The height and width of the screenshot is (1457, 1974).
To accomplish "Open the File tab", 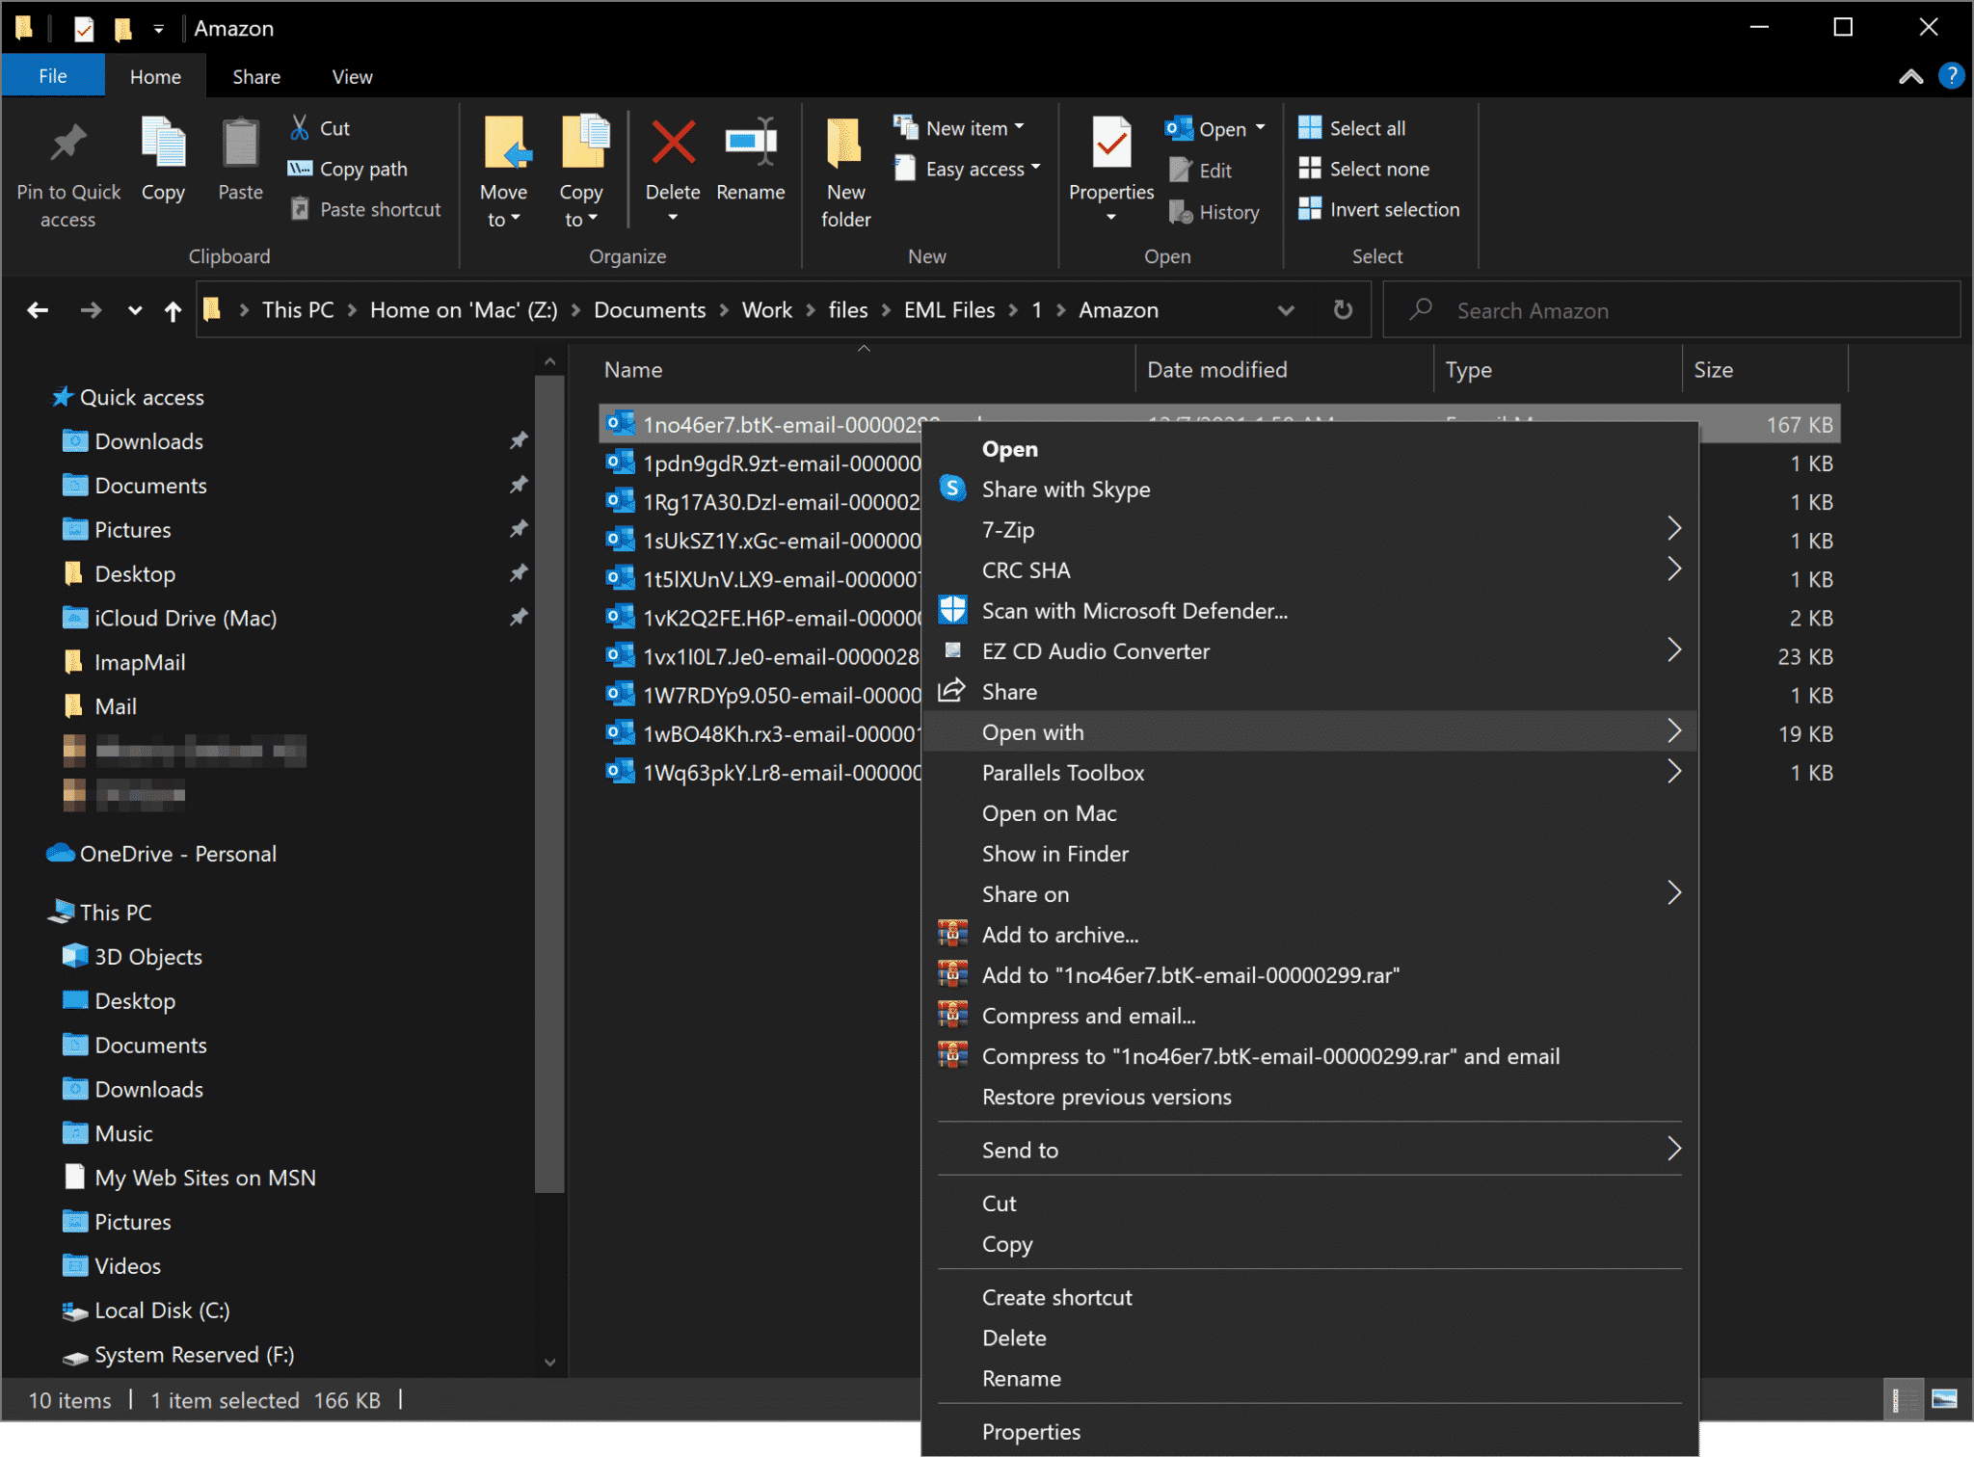I will coord(53,76).
